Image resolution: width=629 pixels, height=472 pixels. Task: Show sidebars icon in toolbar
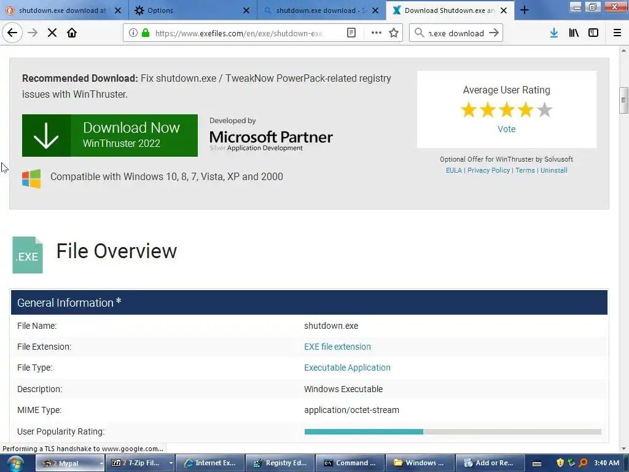[x=593, y=33]
